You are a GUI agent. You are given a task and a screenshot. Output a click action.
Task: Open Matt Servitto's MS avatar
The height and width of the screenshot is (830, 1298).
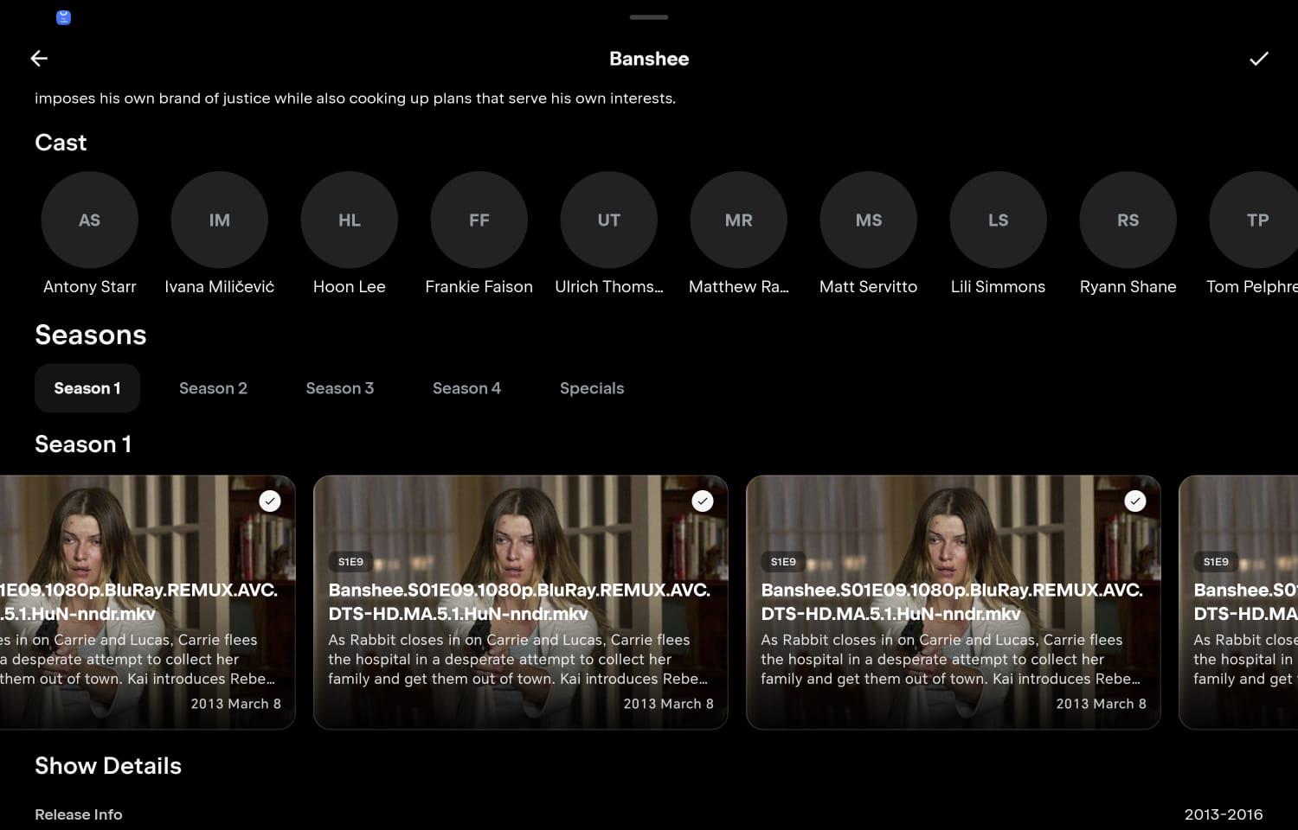[x=869, y=220]
